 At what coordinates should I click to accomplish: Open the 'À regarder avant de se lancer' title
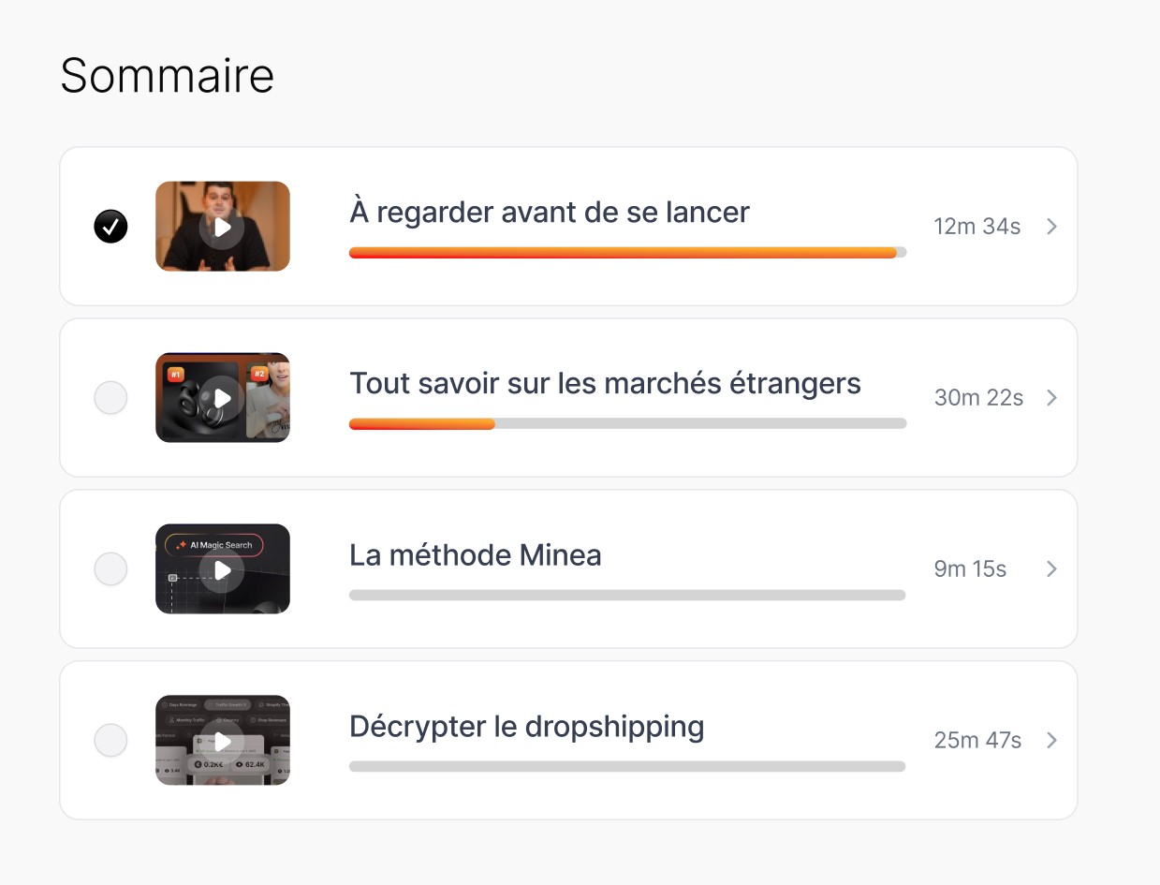550,213
